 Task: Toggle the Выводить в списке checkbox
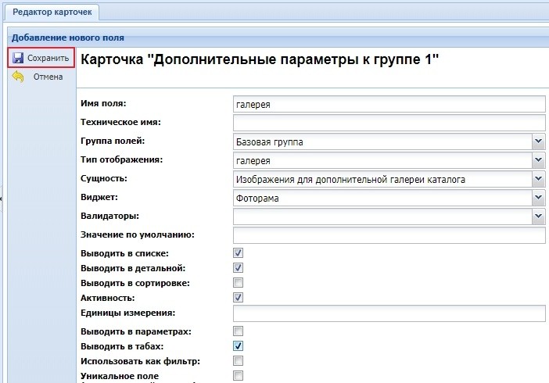pyautogui.click(x=239, y=253)
